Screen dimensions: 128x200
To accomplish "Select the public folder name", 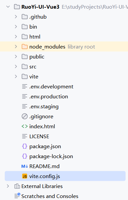I will coord(37,57).
